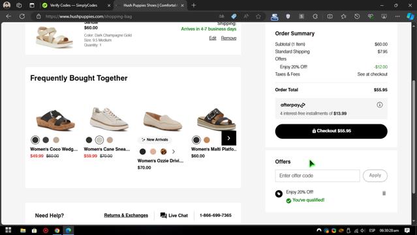Select black swatch for Women's Cane Sneaker
This screenshot has height=235, width=417.
pos(89,140)
